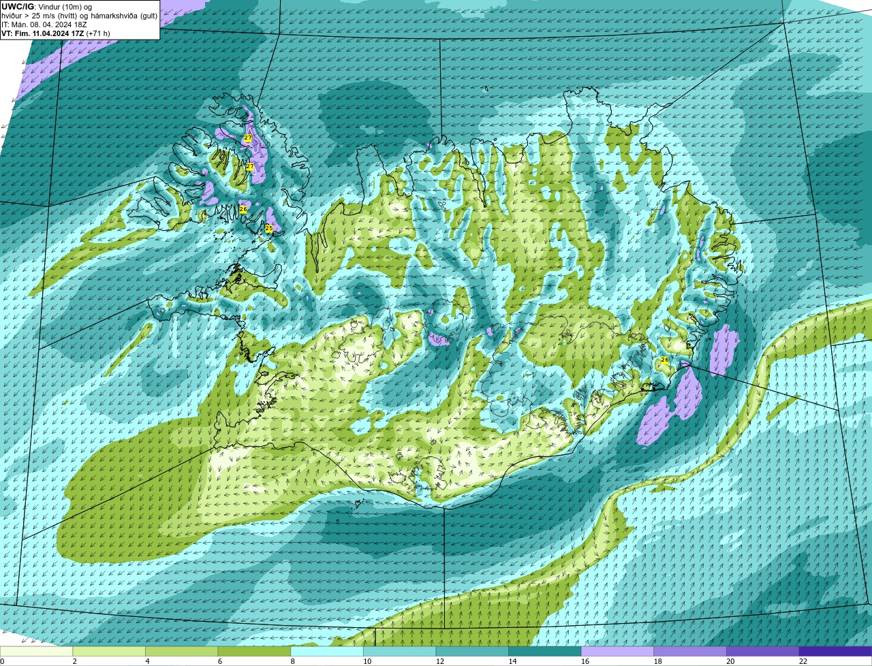Click the title line 'UWC/IG: Vindur (10m) og'
This screenshot has height=666, width=872.
pos(47,6)
